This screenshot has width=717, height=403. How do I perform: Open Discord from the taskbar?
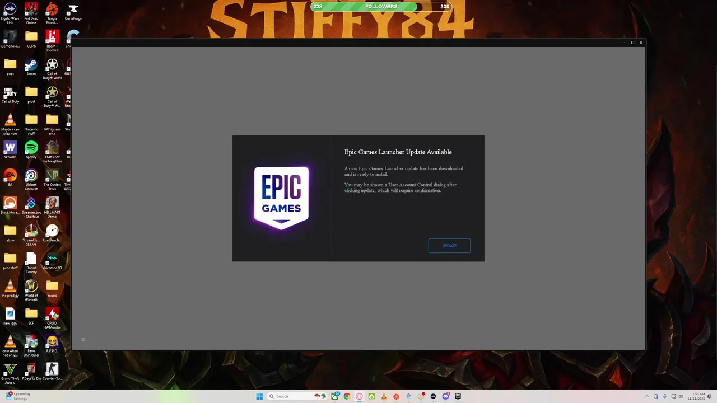click(x=445, y=396)
